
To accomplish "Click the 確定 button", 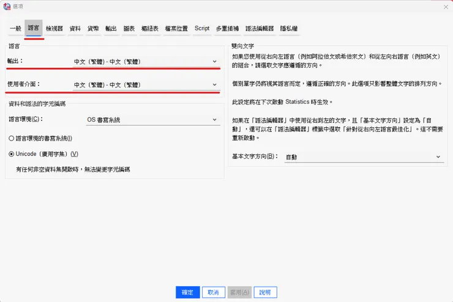I will pyautogui.click(x=187, y=292).
